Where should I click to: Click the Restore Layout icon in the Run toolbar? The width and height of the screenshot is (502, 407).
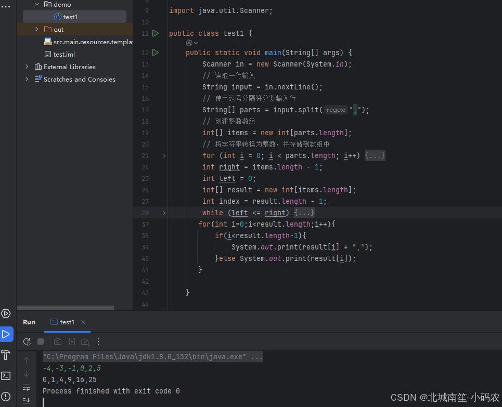(71, 342)
